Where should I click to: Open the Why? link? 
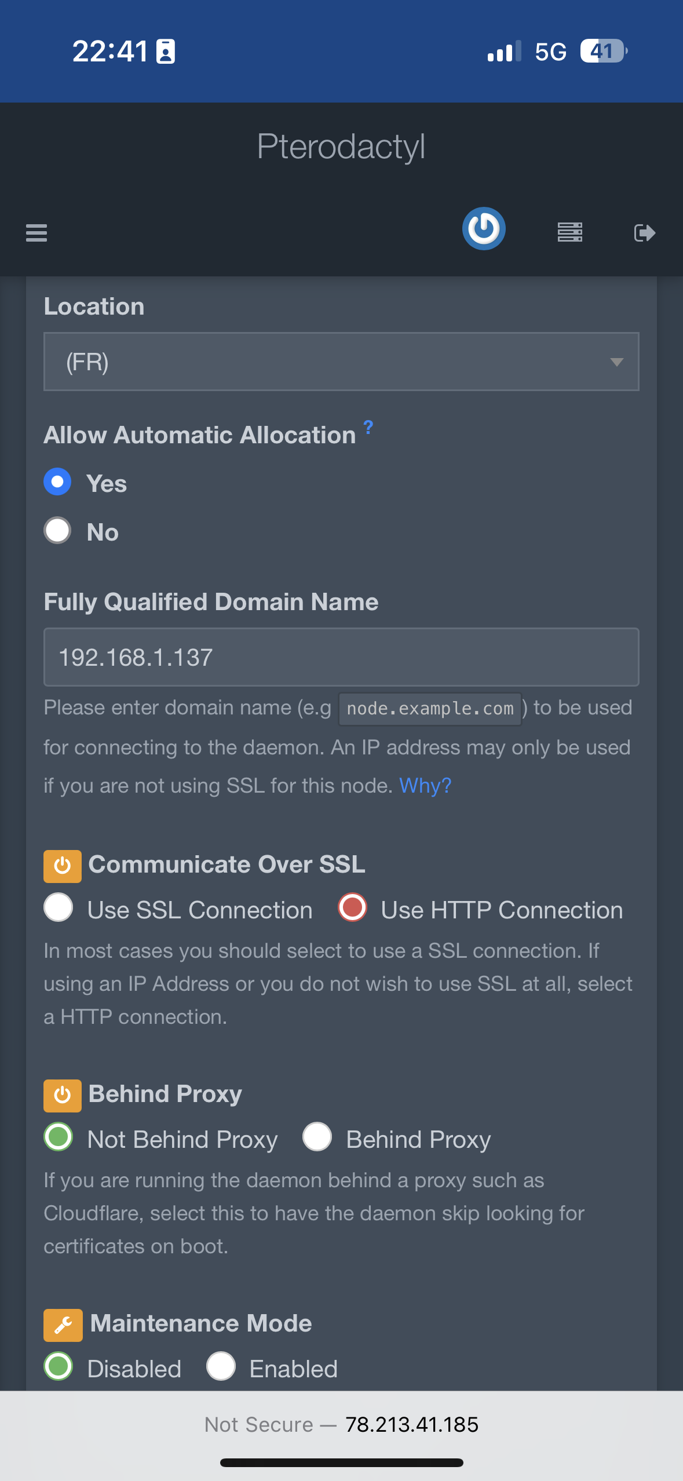pyautogui.click(x=425, y=786)
